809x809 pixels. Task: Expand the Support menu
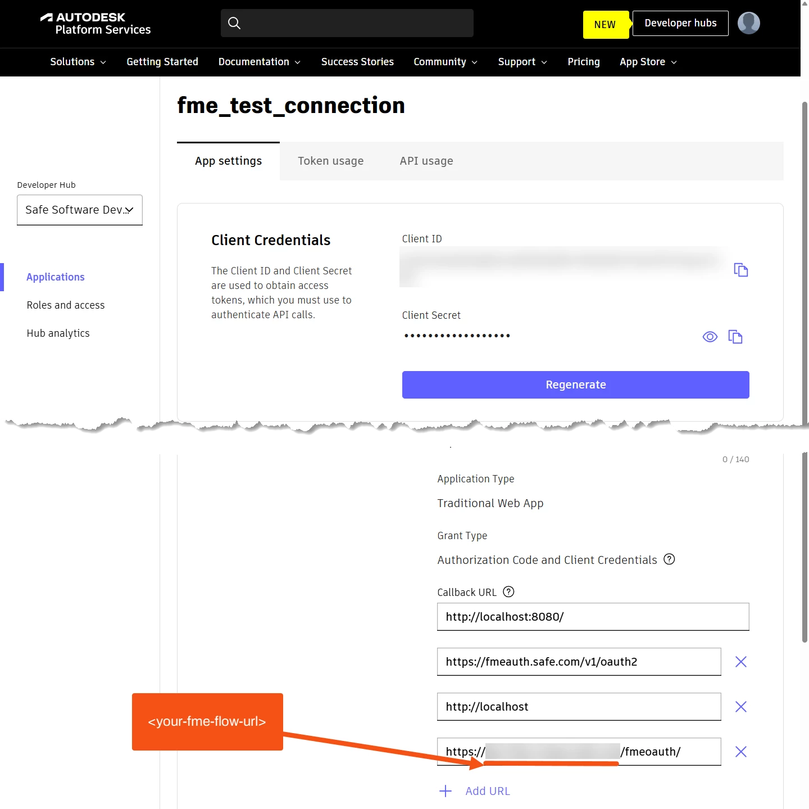[x=522, y=62]
